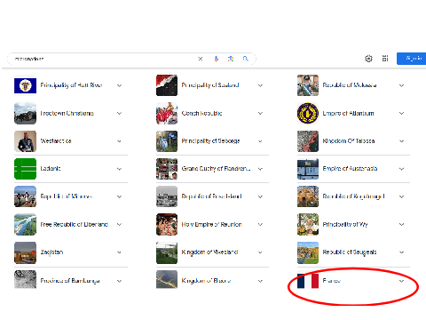
Task: Click the Republic of Rose Island label
Action: tap(211, 196)
